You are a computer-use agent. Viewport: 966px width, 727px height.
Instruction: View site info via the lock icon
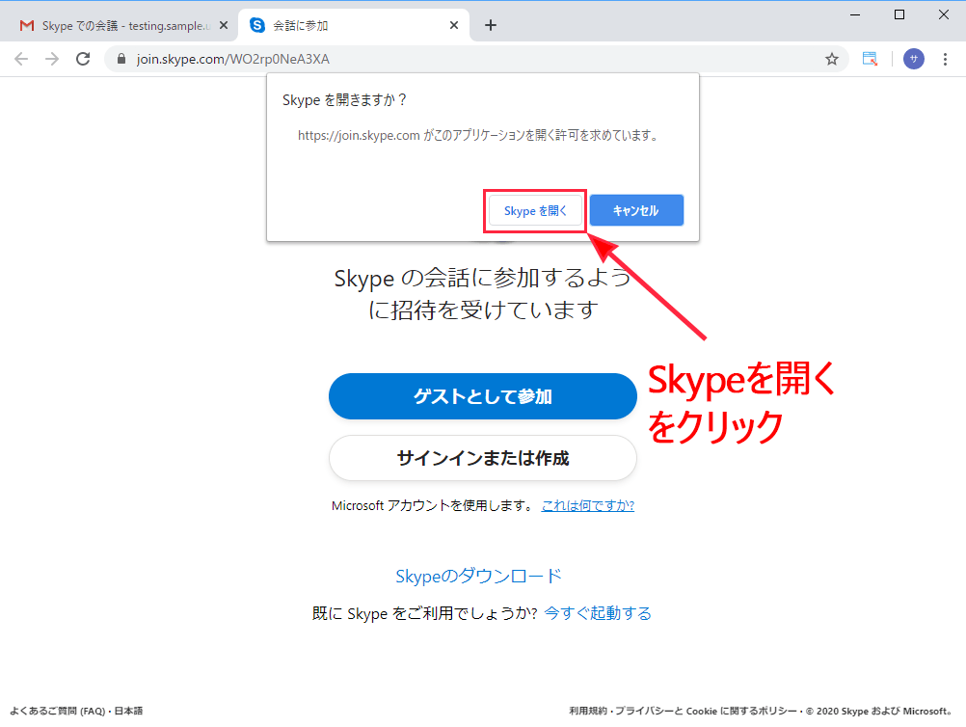tap(121, 59)
